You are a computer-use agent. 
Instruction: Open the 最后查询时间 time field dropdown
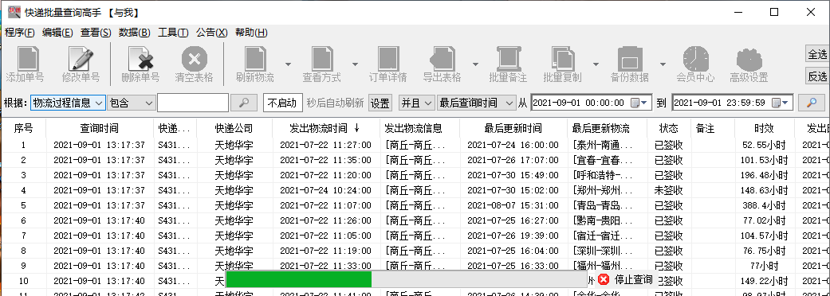[476, 103]
